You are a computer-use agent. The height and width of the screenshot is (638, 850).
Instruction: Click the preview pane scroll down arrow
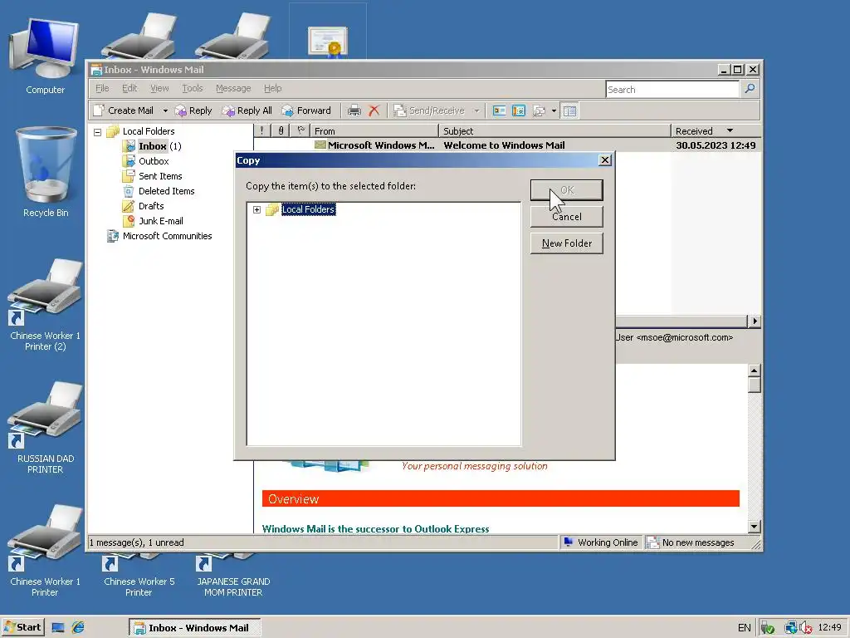(x=754, y=526)
